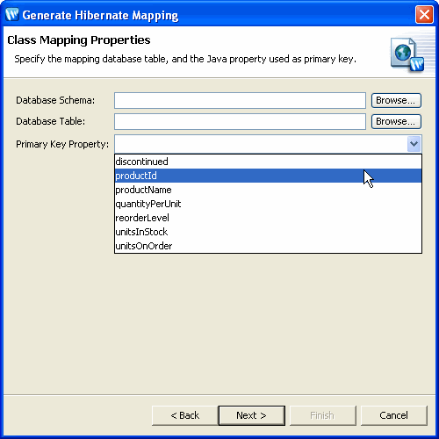Image resolution: width=439 pixels, height=439 pixels.
Task: Choose unitsInStock from the dropdown
Action: [268, 232]
